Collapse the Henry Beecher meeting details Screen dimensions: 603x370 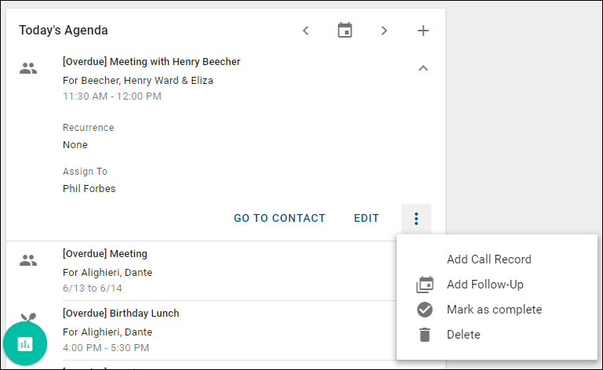point(423,68)
